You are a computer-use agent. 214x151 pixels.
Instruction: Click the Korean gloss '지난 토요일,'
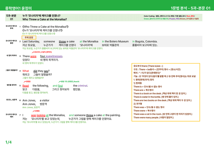pyautogui.click(x=29, y=45)
